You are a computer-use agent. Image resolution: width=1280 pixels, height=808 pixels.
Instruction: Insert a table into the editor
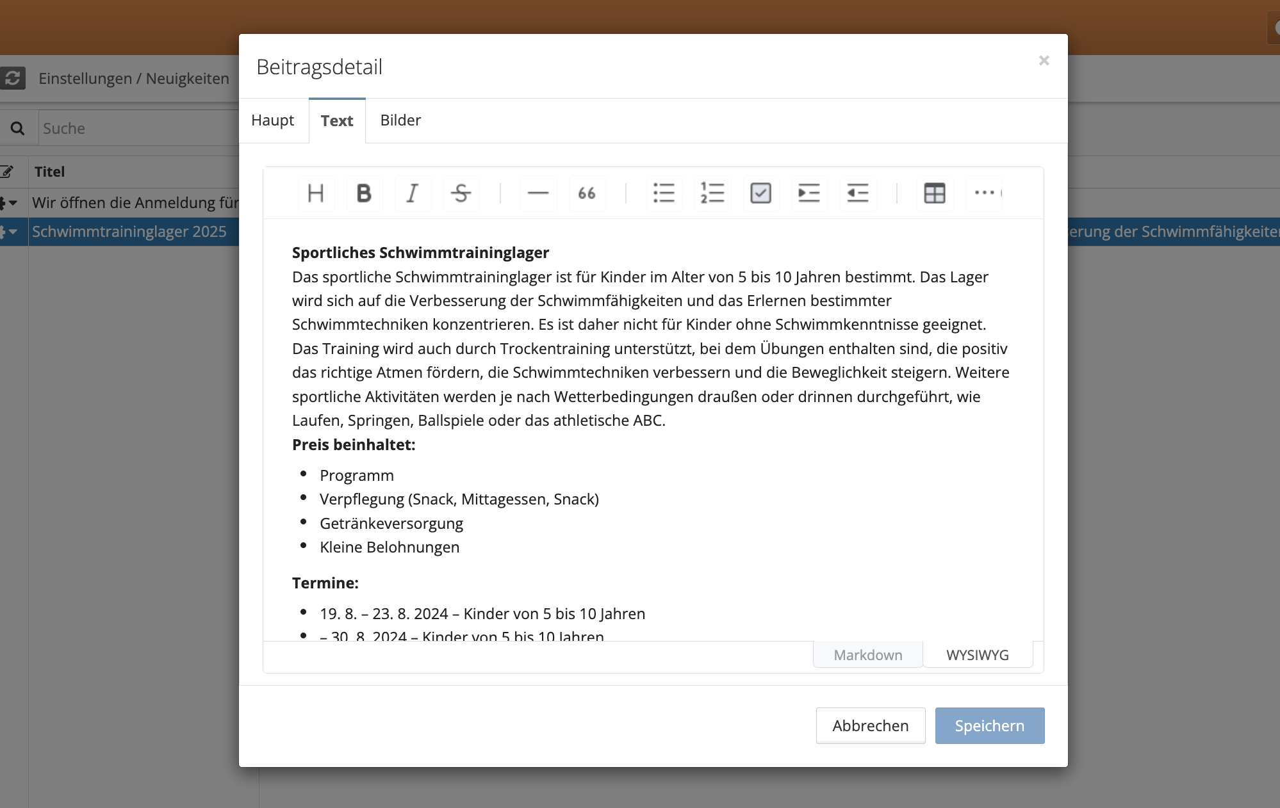(x=935, y=193)
